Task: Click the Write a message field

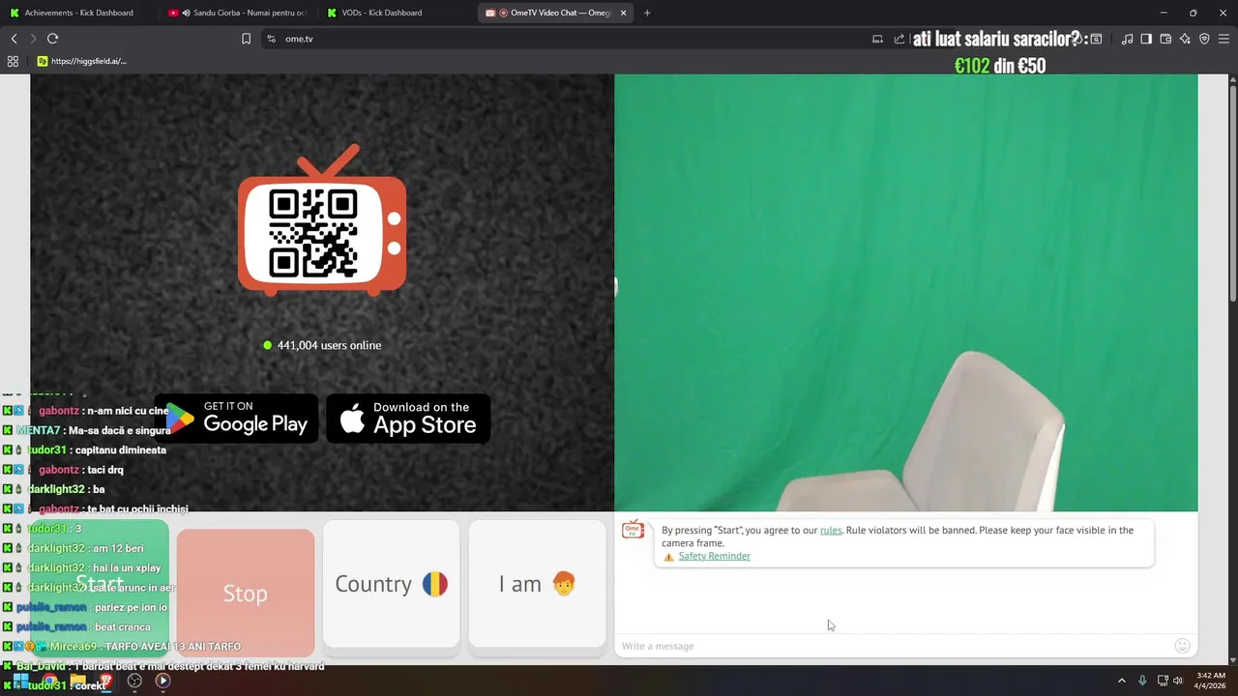Action: (892, 646)
